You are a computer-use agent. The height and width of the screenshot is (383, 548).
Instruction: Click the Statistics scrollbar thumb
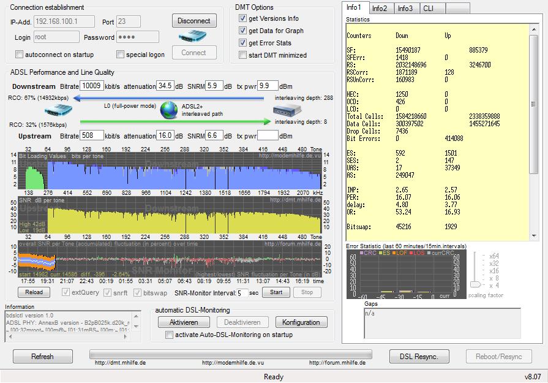tap(534, 104)
